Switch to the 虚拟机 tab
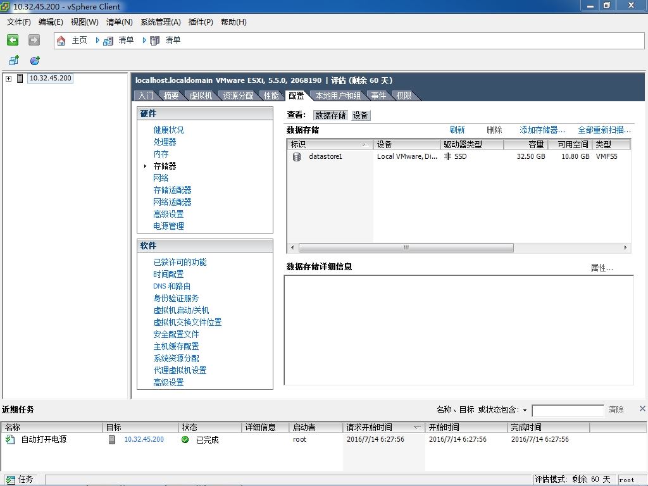This screenshot has height=486, width=648. pyautogui.click(x=201, y=96)
